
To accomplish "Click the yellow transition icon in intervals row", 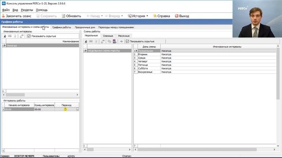I will tap(65, 109).
